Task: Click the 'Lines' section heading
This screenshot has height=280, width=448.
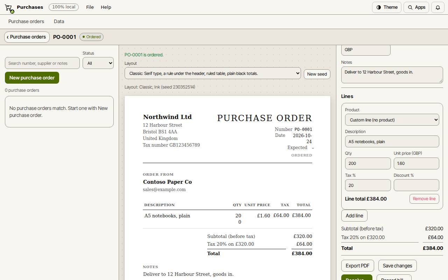Action: pyautogui.click(x=347, y=96)
